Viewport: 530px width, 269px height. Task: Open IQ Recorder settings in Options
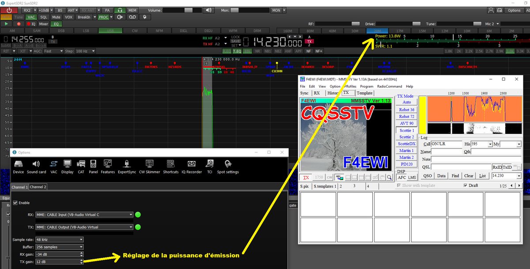192,166
